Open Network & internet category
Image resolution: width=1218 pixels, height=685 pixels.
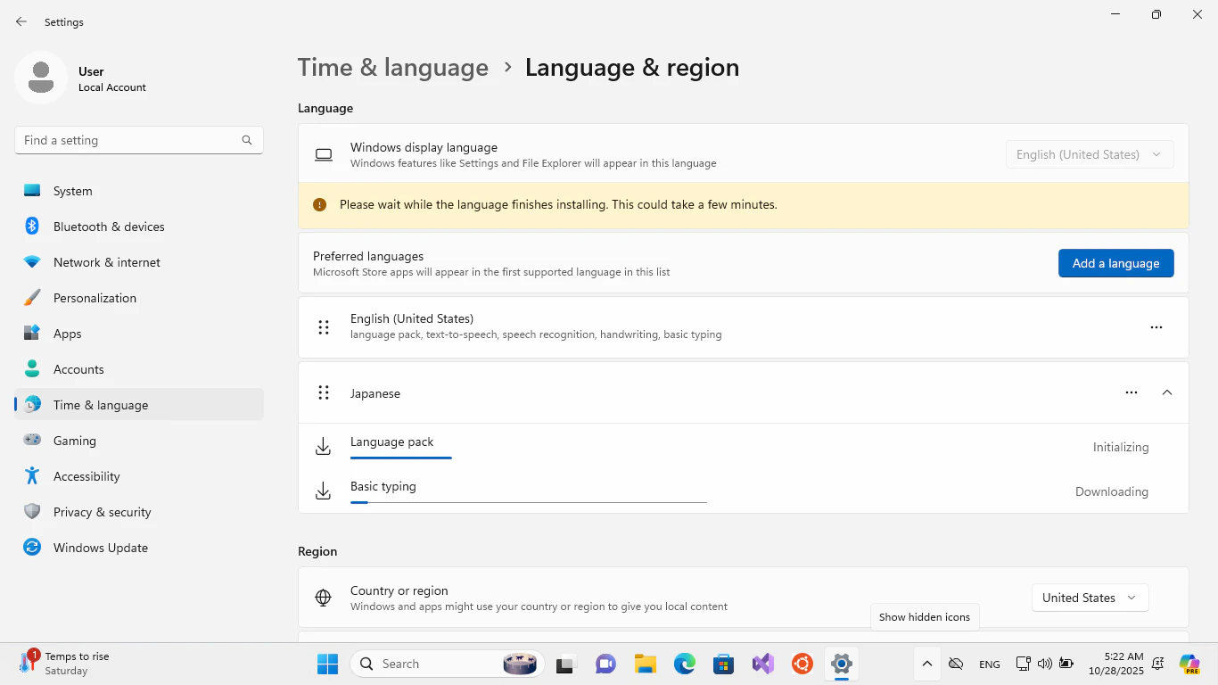pyautogui.click(x=139, y=262)
